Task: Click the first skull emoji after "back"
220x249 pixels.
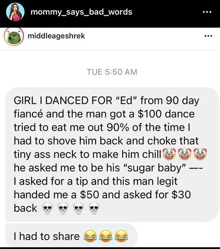Action: click(47, 208)
